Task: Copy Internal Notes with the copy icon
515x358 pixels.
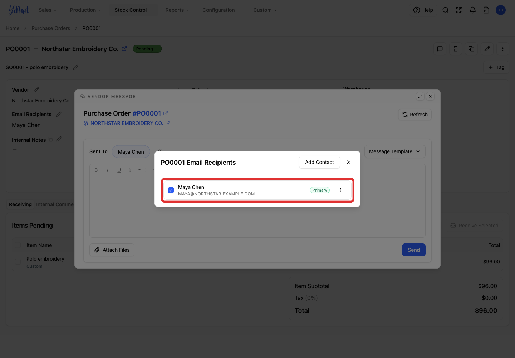Action: (x=50, y=140)
